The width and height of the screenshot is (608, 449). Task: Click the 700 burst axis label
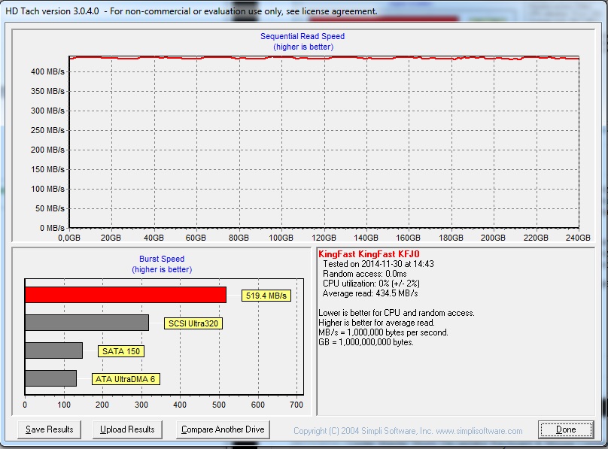(296, 405)
